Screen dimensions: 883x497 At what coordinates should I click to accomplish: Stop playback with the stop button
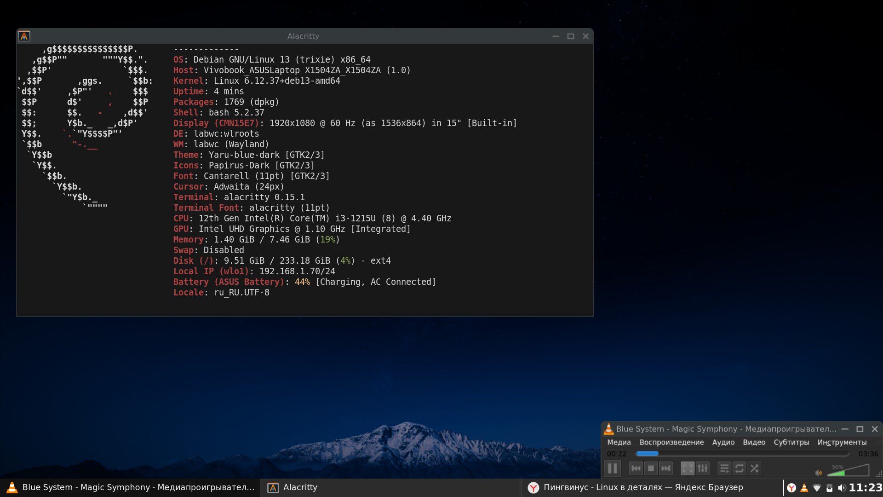point(651,468)
